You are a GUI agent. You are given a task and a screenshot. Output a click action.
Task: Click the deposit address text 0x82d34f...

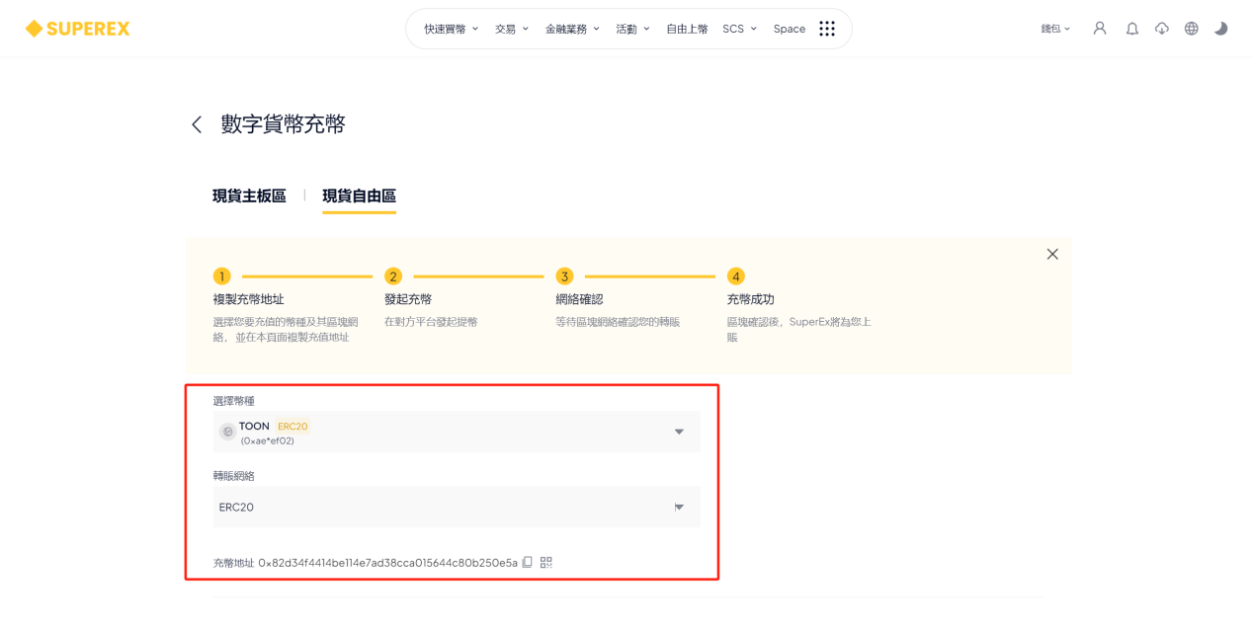(388, 563)
